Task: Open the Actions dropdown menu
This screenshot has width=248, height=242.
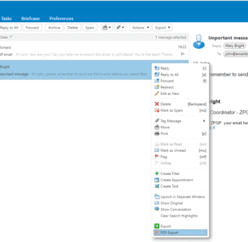Action: [140, 27]
